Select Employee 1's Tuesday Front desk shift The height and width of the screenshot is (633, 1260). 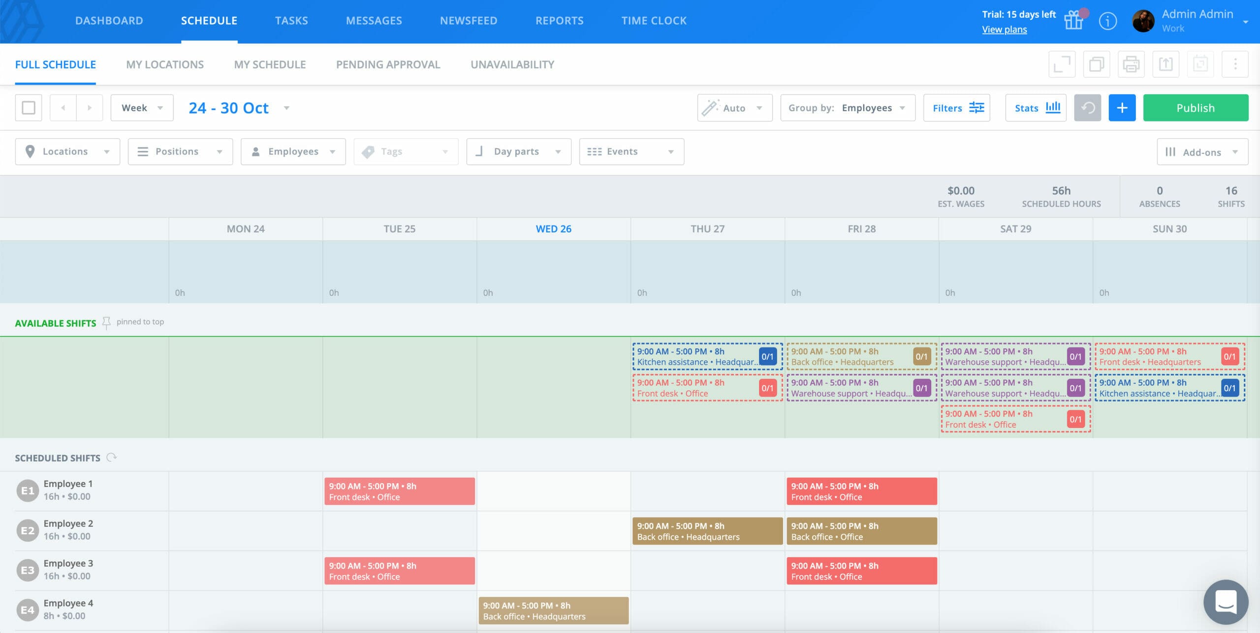pyautogui.click(x=399, y=491)
